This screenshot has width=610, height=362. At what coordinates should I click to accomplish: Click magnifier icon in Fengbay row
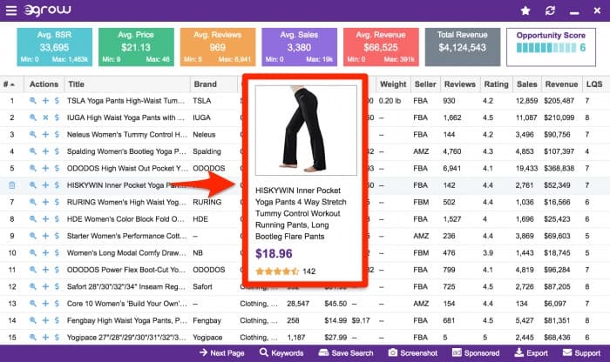pos(33,320)
